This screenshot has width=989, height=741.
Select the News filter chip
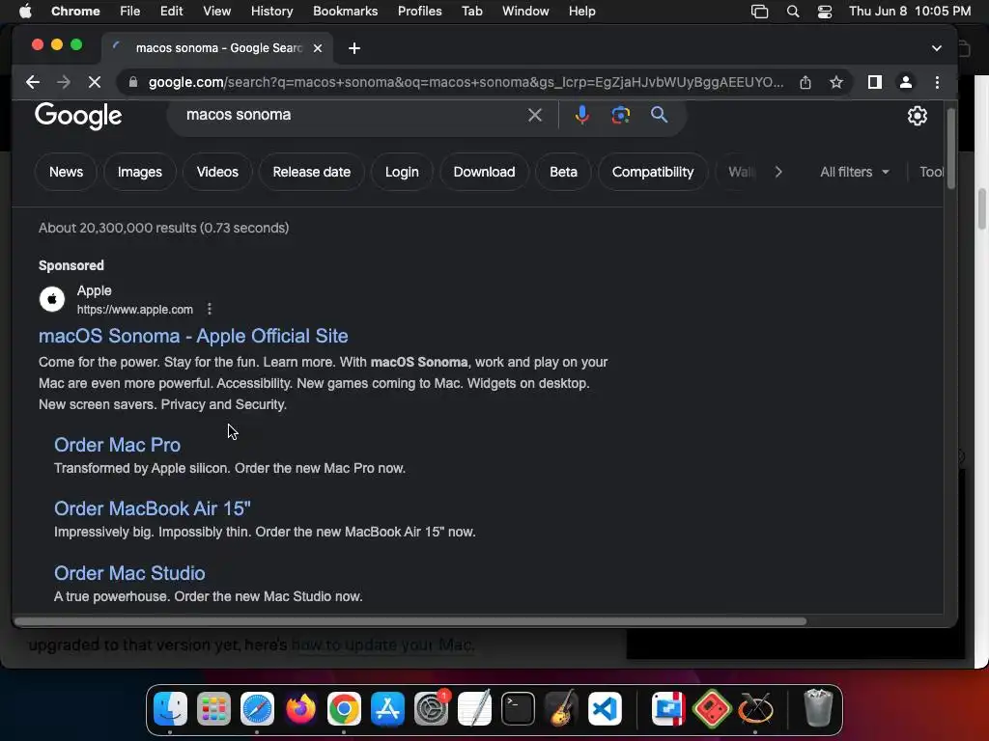point(67,172)
